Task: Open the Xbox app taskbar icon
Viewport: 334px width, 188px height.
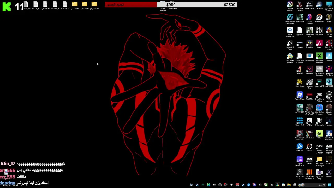Action: 266,185
